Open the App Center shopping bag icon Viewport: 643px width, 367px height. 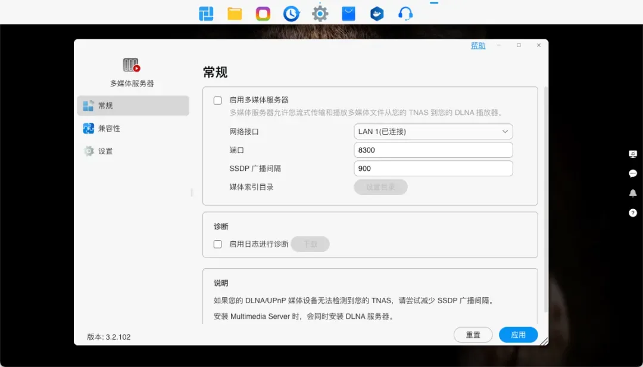point(348,14)
